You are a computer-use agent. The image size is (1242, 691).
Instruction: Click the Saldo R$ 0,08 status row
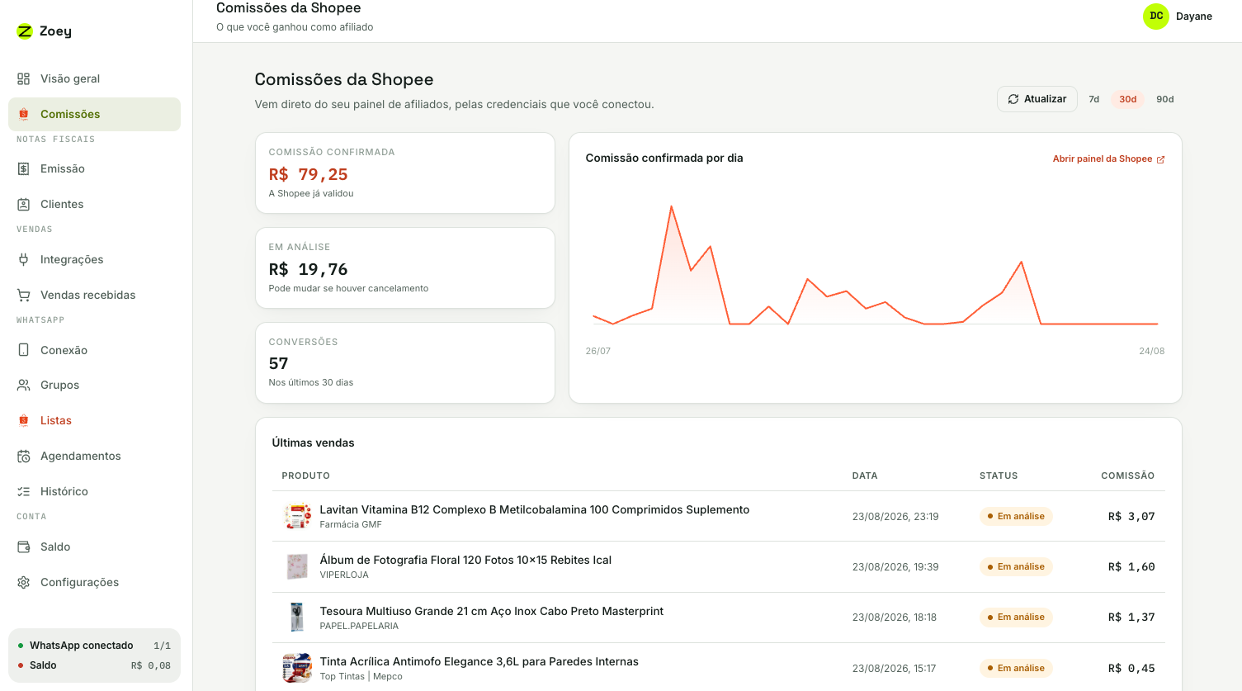tap(94, 665)
